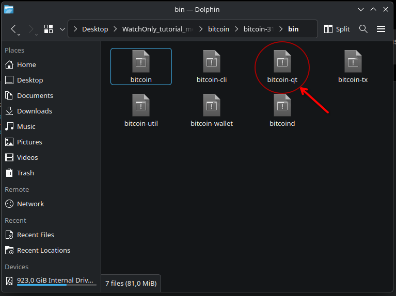Select the bitcoin-tx file icon
The image size is (396, 296).
pos(353,61)
